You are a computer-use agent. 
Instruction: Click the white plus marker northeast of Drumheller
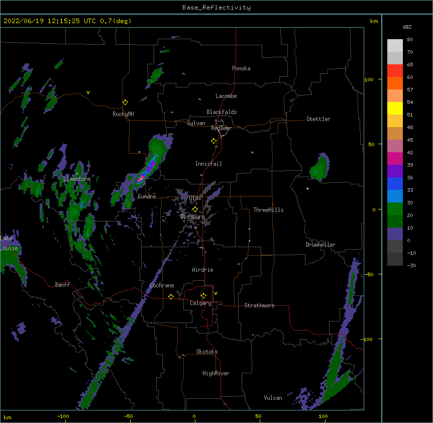(307, 188)
